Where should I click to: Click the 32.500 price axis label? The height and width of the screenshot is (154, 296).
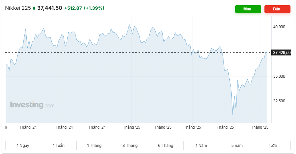coord(280,101)
